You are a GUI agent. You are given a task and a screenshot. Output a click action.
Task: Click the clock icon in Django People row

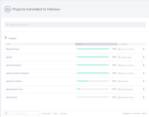[119, 49]
